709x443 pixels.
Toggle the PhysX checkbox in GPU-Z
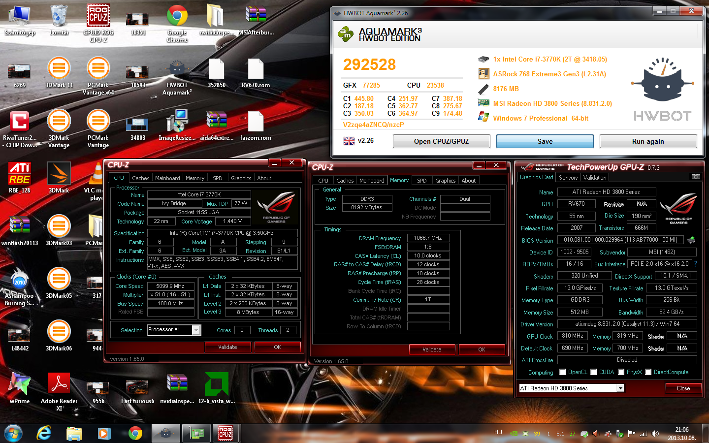click(x=621, y=372)
